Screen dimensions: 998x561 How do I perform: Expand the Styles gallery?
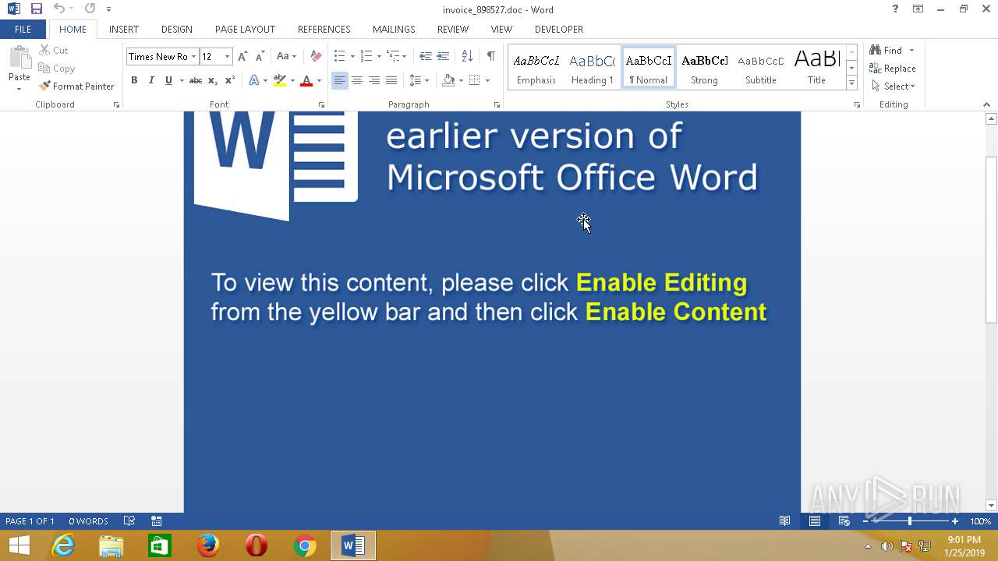pyautogui.click(x=851, y=83)
